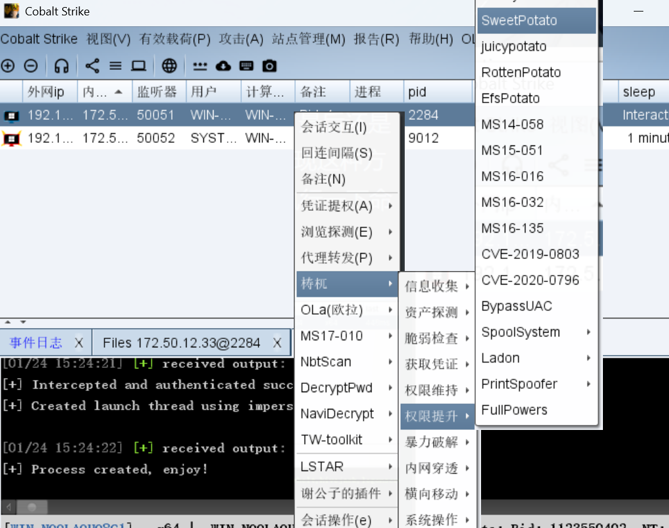Select juicypotato from the submenu
The height and width of the screenshot is (528, 669).
point(537,46)
